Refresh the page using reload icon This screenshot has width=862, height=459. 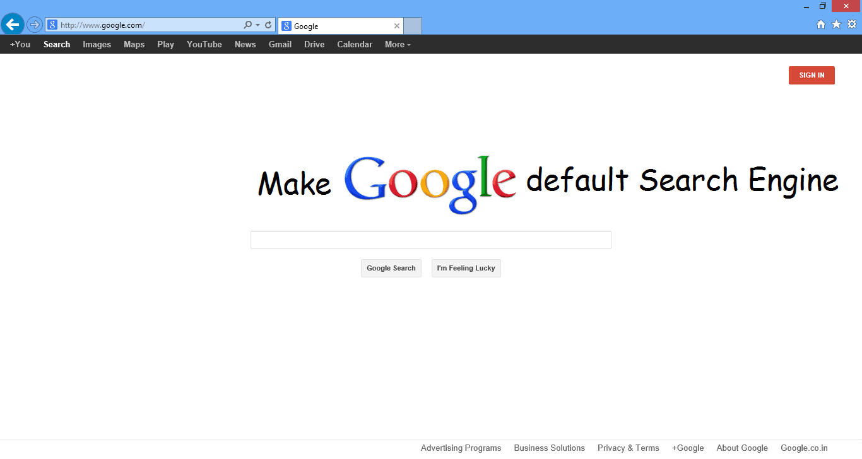click(268, 25)
